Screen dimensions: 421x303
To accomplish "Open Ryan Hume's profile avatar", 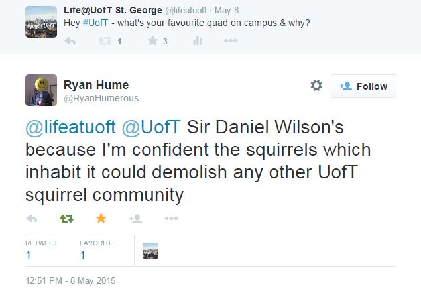I will tap(40, 90).
